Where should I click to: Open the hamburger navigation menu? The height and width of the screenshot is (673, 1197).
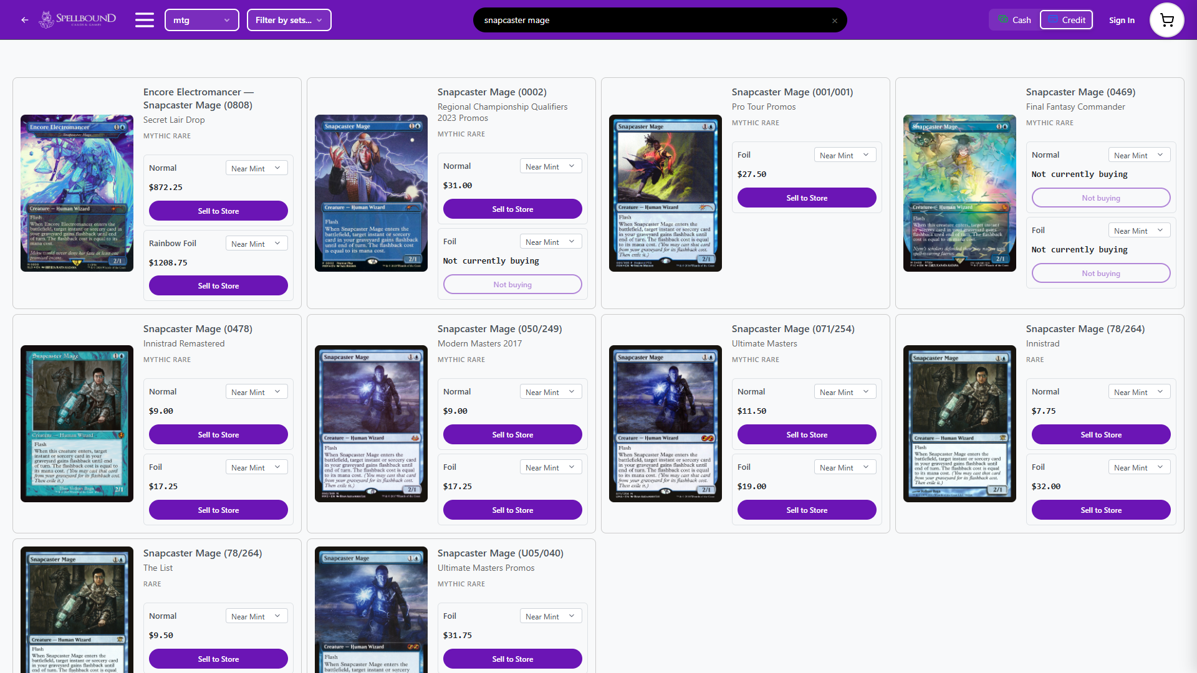click(x=144, y=19)
